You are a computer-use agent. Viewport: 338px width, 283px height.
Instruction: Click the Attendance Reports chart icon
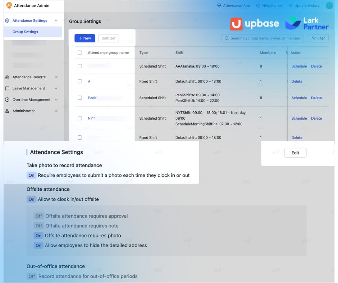click(x=7, y=77)
